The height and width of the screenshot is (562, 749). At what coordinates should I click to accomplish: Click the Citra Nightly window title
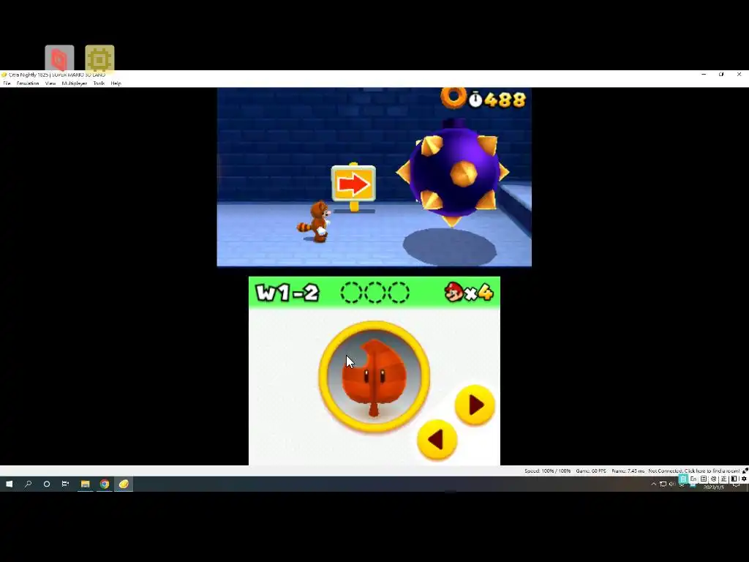[x=57, y=75]
